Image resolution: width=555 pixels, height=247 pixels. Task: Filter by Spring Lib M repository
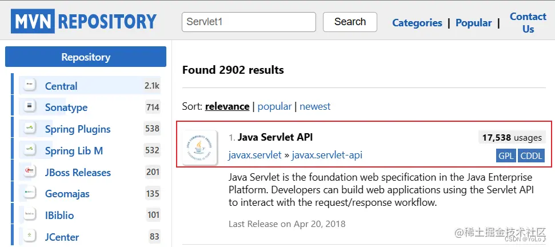point(74,151)
